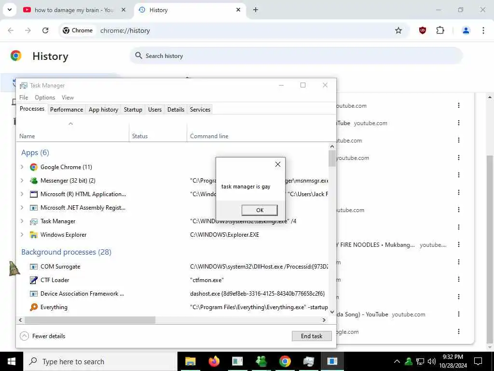
Task: Switch to the Details tab
Action: pyautogui.click(x=176, y=110)
